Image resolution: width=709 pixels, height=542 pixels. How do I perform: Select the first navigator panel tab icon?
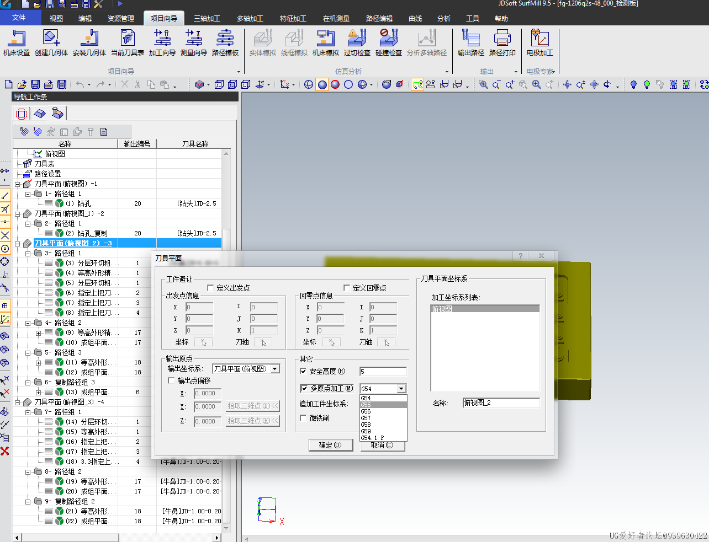point(22,114)
